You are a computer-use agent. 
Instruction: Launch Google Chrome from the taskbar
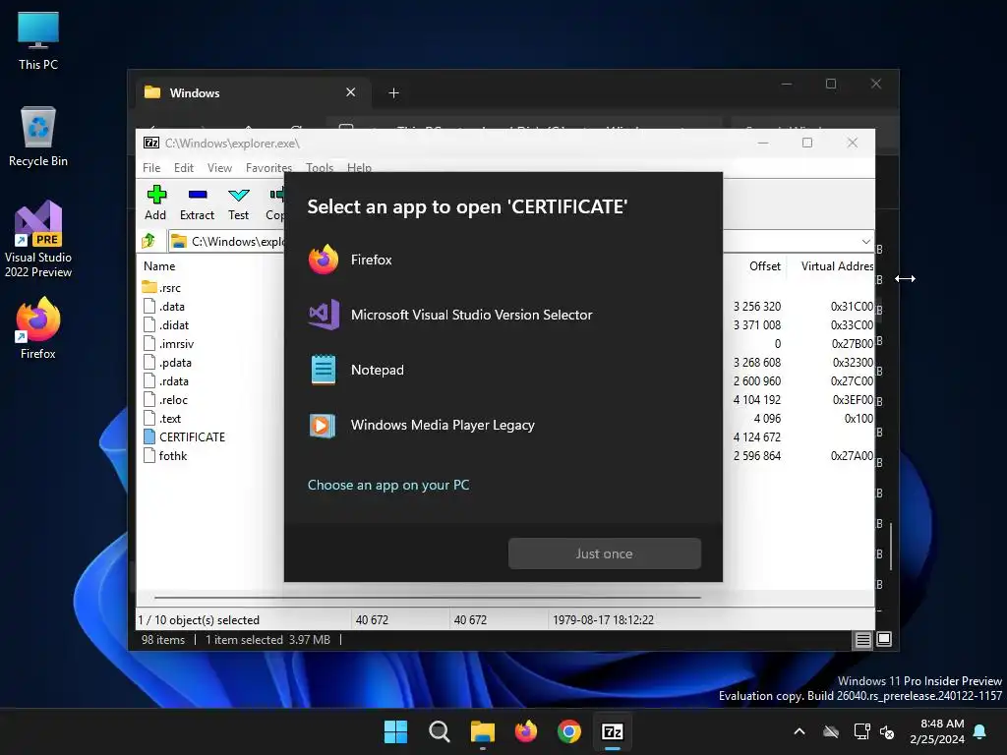(569, 731)
